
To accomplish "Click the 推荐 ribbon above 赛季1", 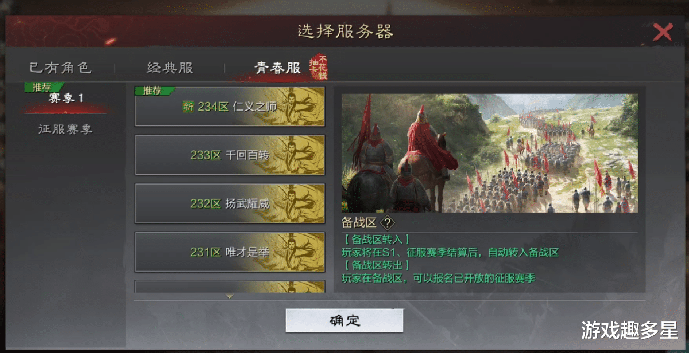I will coord(43,88).
